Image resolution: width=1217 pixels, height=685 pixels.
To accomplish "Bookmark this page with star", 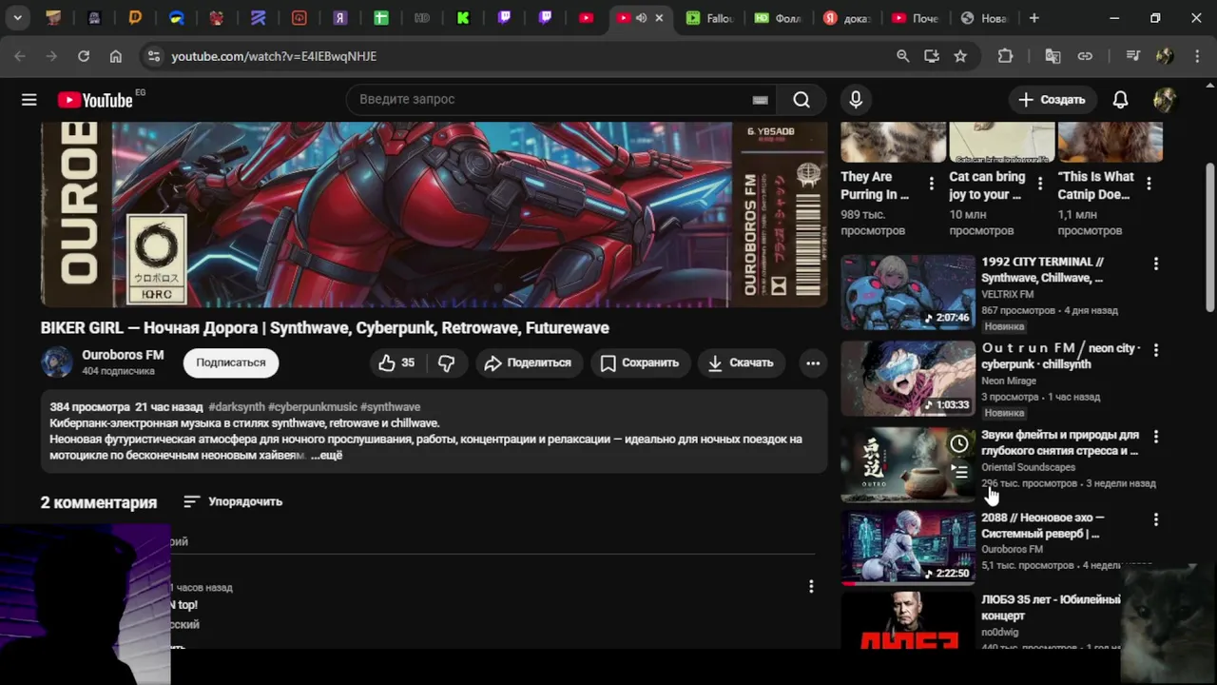I will click(960, 56).
